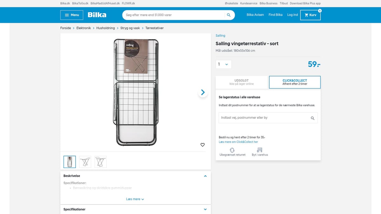The height and width of the screenshot is (214, 381).
Task: Select the CLICK&COLLECT delivery option
Action: tap(295, 82)
